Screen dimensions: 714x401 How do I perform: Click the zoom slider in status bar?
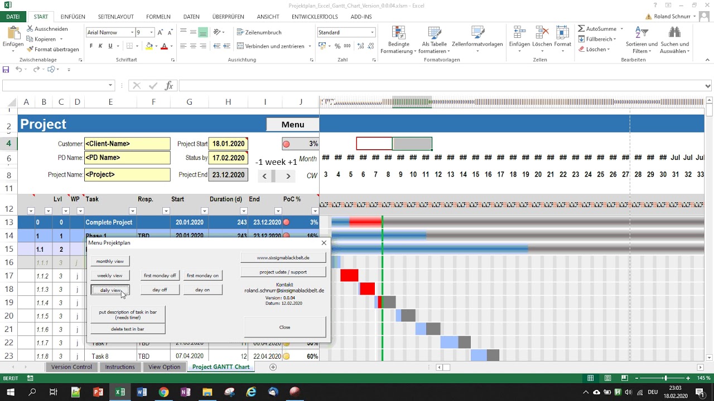(665, 378)
